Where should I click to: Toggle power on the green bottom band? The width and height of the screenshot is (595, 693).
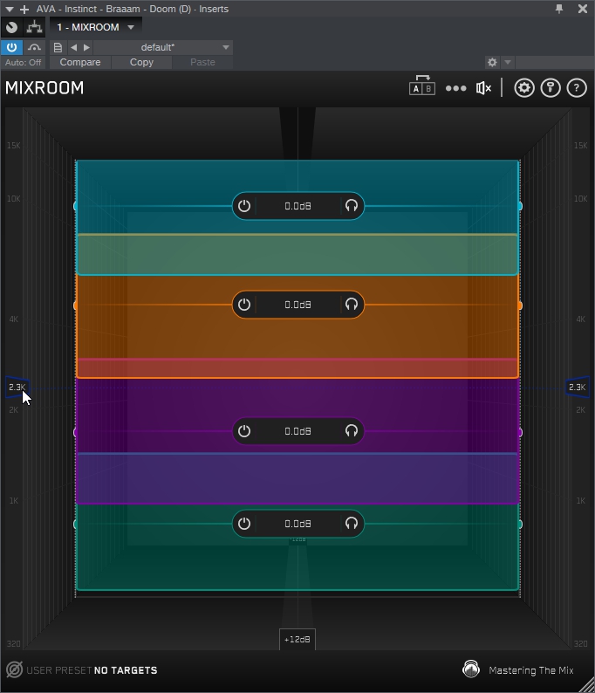(x=244, y=524)
